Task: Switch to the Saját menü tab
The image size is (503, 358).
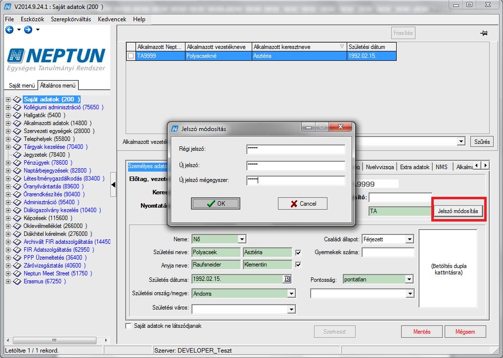Action: point(21,86)
